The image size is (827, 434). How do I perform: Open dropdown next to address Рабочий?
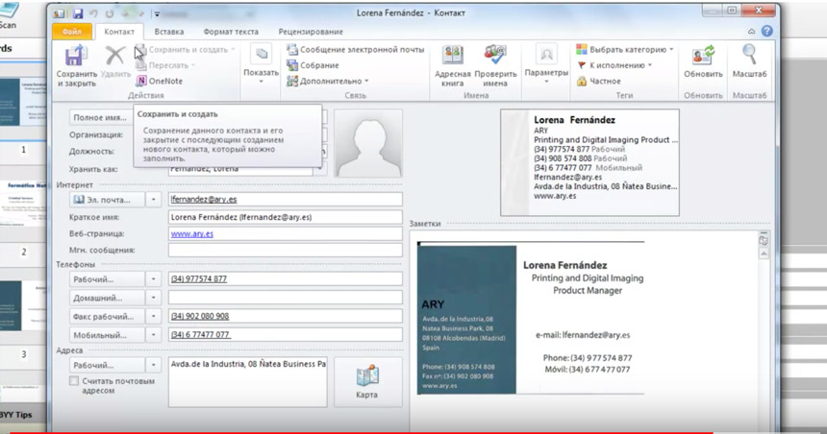154,365
